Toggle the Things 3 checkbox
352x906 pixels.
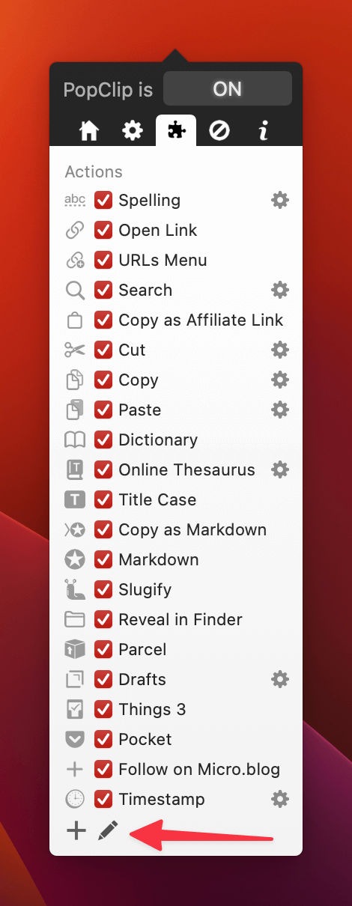pyautogui.click(x=103, y=709)
